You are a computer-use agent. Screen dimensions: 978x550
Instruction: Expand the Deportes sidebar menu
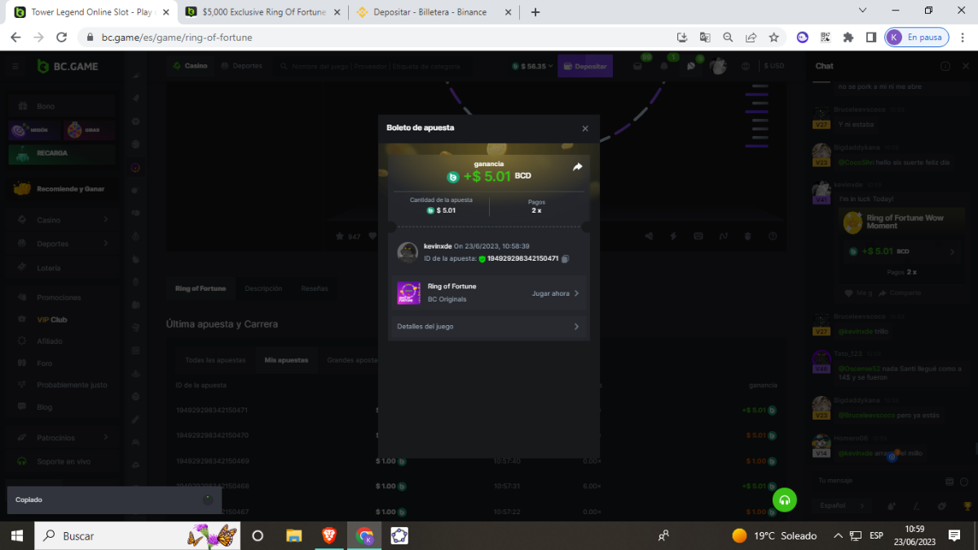point(106,244)
